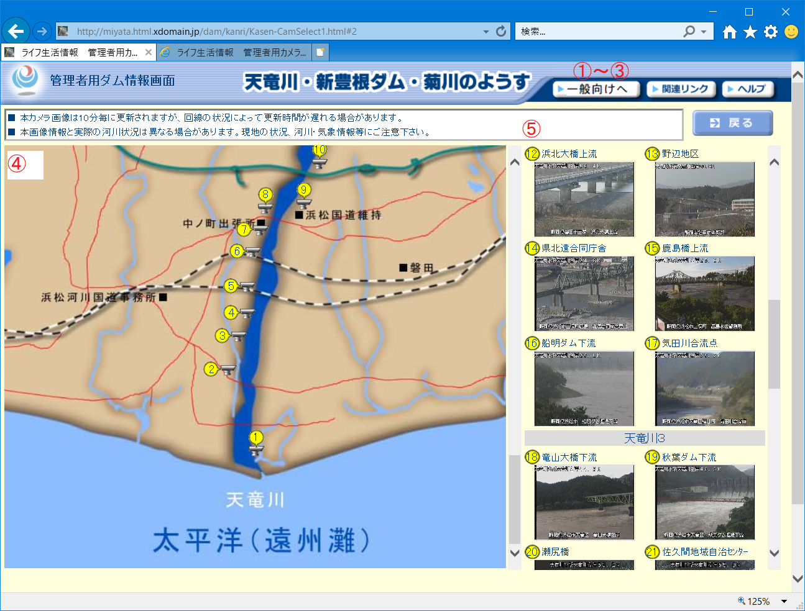Open the 竜山大橋下流 camera link
805x611 pixels.
[x=569, y=457]
